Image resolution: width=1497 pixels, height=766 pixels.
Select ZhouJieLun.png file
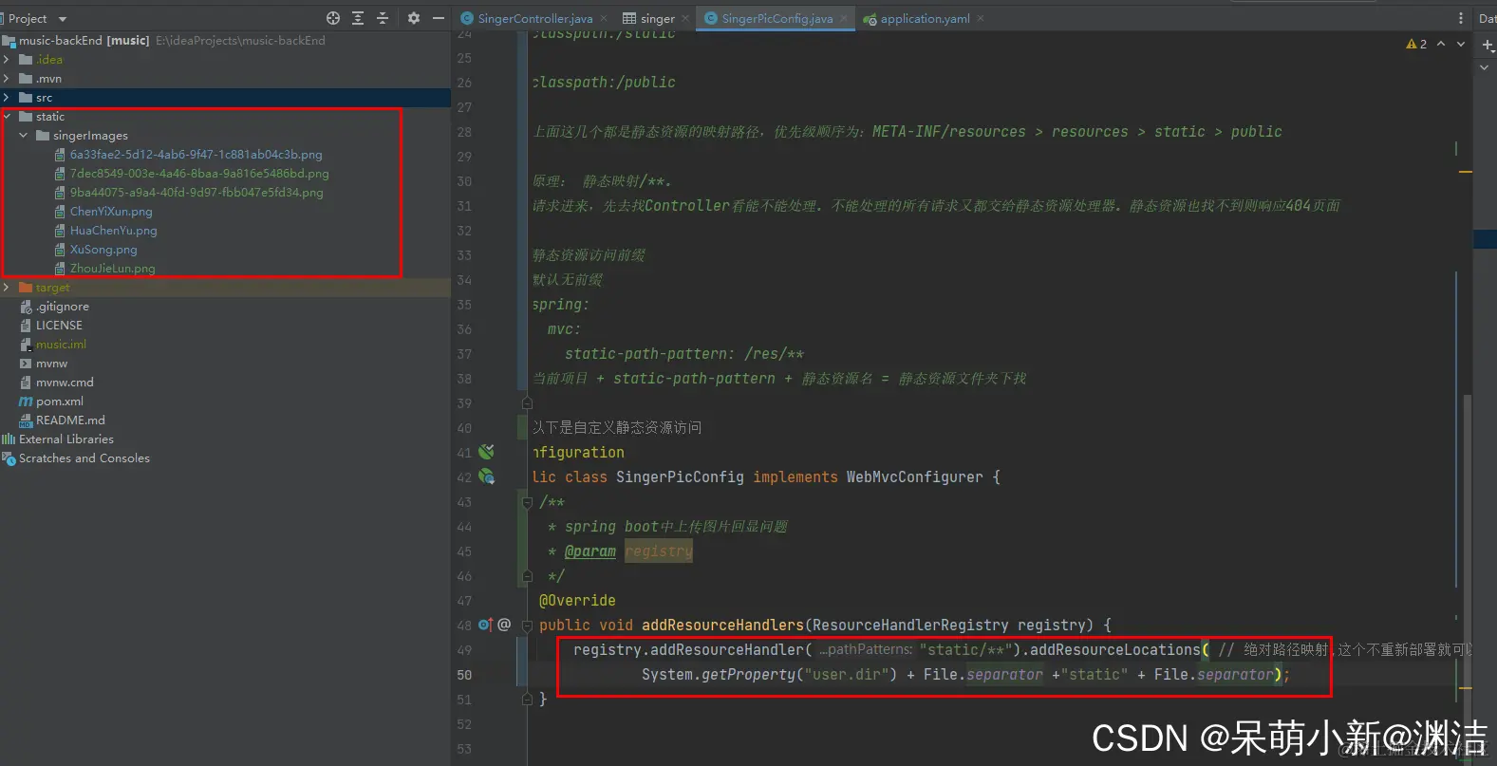click(x=112, y=268)
